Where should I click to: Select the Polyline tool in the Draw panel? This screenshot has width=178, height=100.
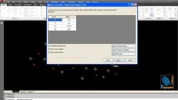[x=9, y=11]
